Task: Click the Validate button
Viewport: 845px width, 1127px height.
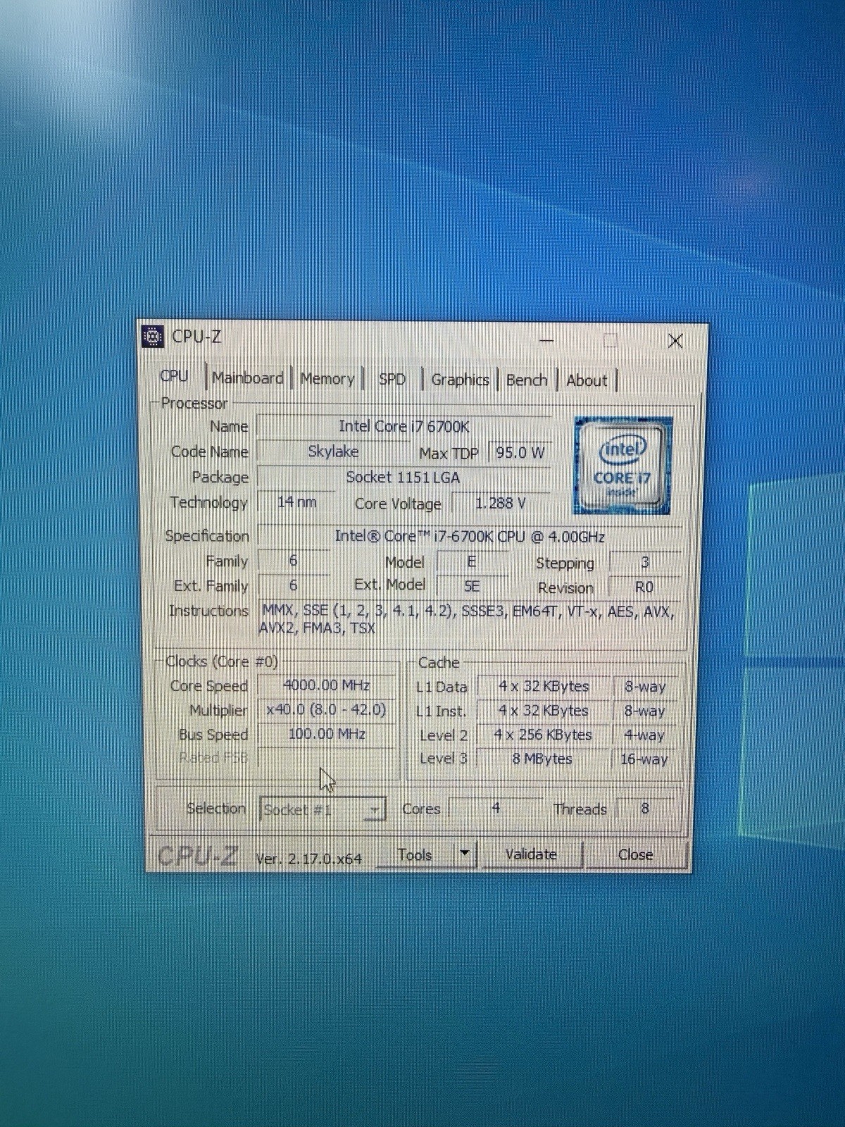Action: pyautogui.click(x=532, y=854)
